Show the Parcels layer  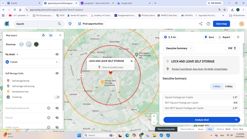pos(57,118)
